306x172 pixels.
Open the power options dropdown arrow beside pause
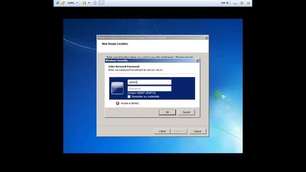[89, 3]
